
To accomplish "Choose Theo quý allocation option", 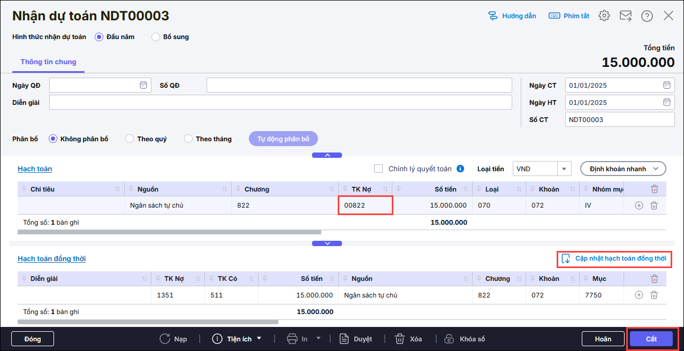I will pyautogui.click(x=130, y=139).
